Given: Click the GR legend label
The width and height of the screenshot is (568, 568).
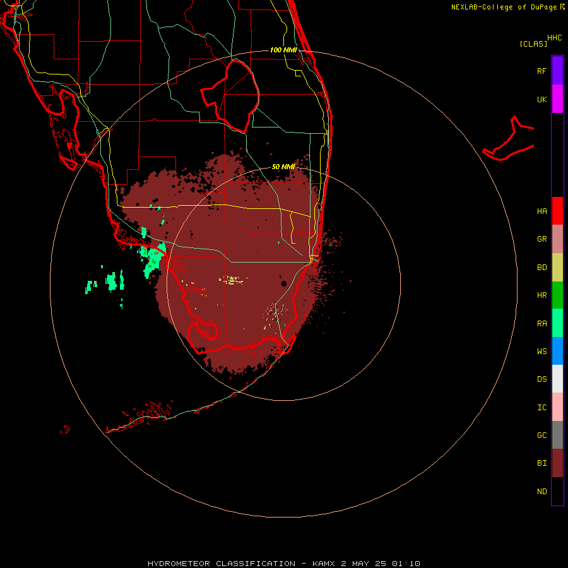Looking at the screenshot, I should 541,239.
